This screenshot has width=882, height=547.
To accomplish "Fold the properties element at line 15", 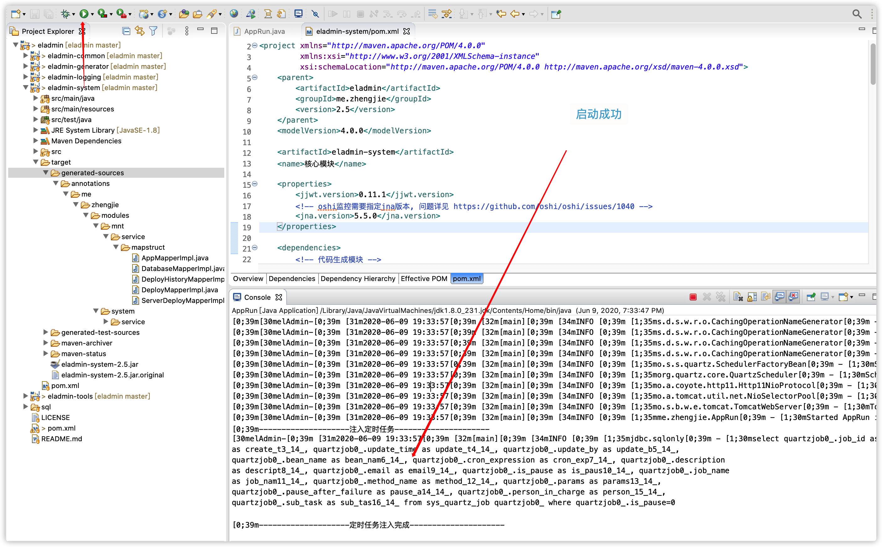I will click(x=255, y=184).
